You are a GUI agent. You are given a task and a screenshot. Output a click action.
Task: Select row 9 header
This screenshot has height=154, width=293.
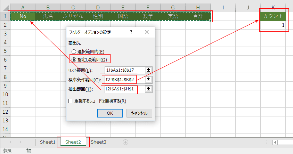click(x=5, y=86)
